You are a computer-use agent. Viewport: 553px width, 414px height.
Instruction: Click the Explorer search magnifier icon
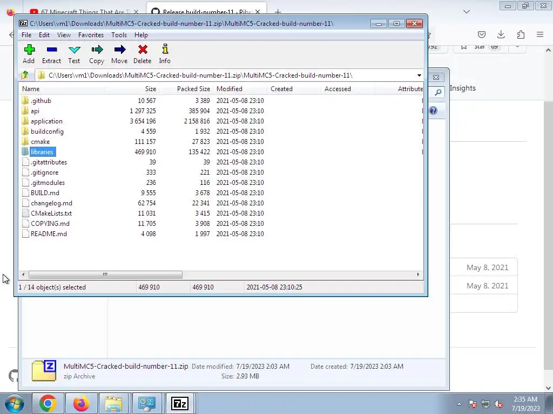[x=438, y=93]
